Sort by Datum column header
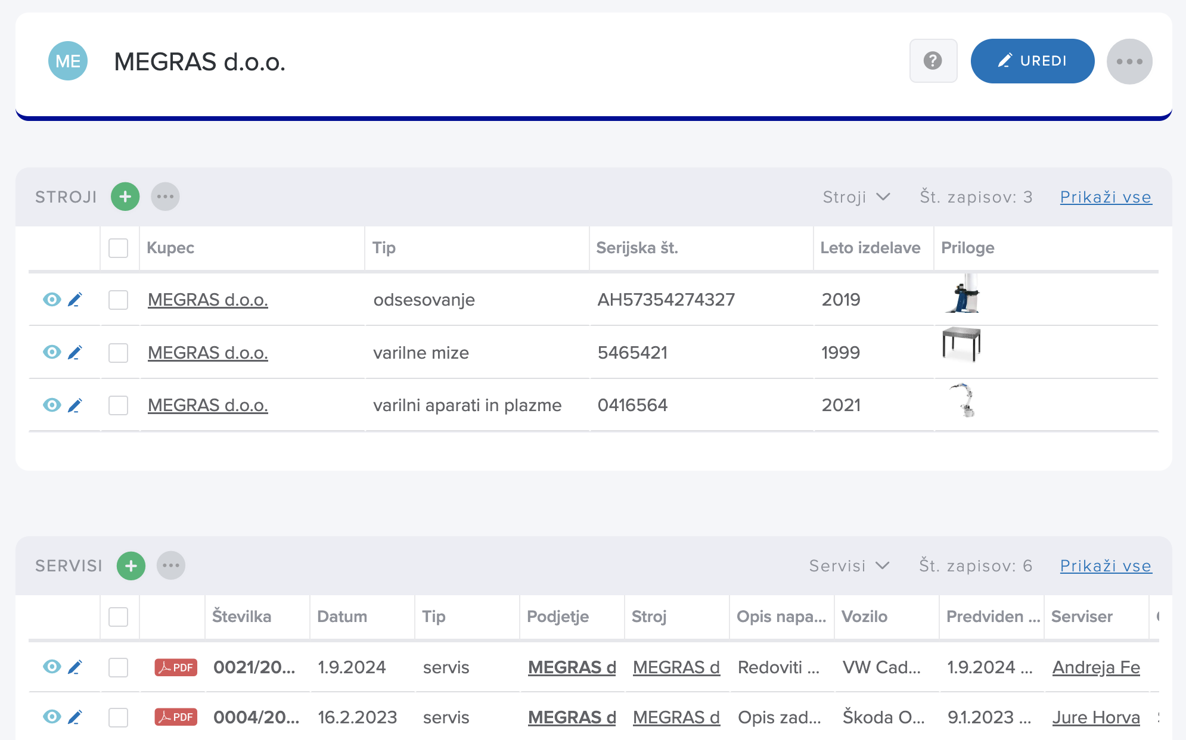Image resolution: width=1186 pixels, height=740 pixels. (x=342, y=617)
